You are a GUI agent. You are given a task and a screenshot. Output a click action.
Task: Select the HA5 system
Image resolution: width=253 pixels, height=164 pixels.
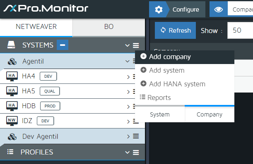coord(29,91)
